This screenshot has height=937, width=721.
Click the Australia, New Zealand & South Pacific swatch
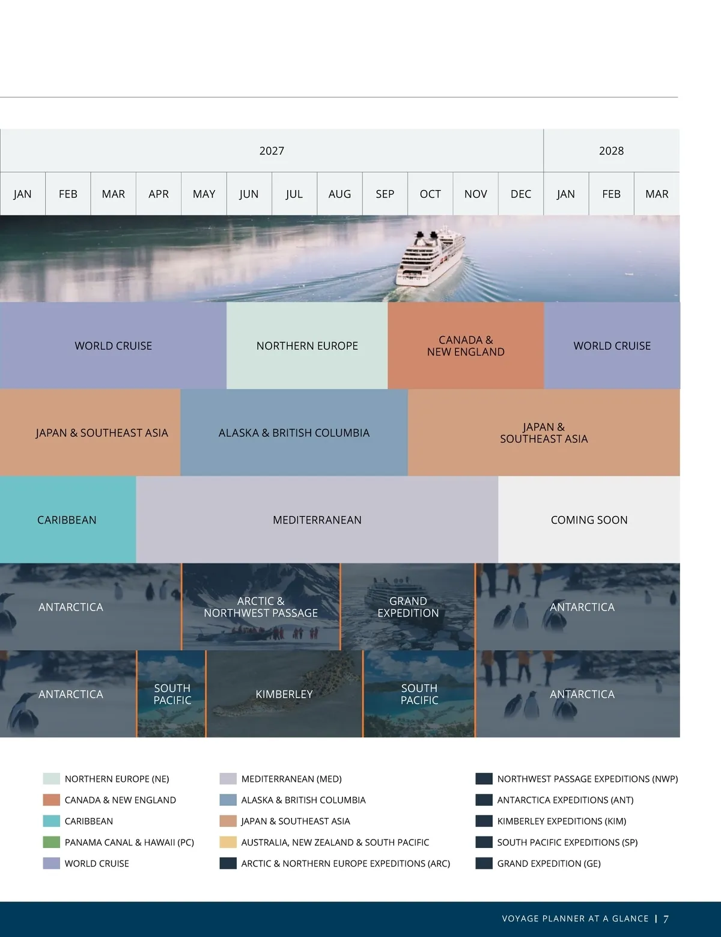tap(228, 842)
